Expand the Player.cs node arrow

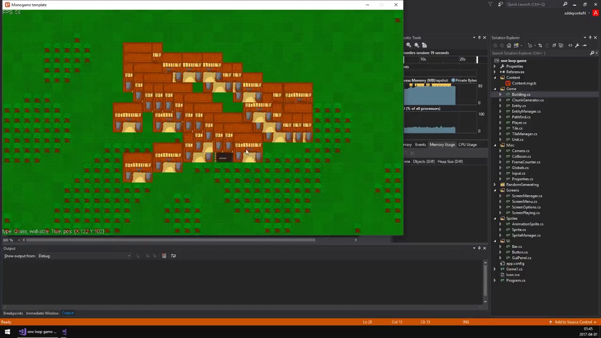[500, 123]
